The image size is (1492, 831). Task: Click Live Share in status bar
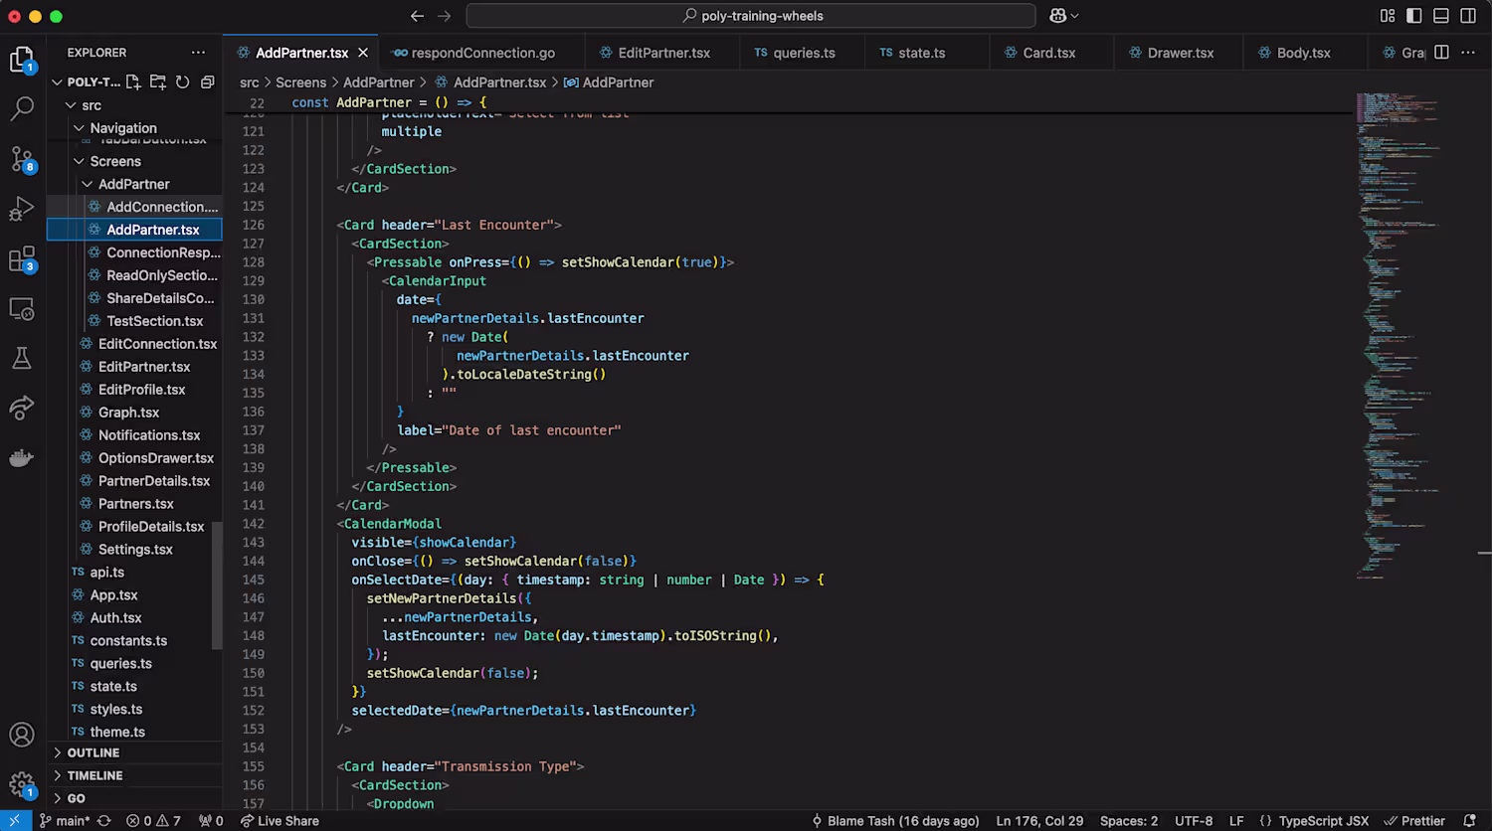pos(280,821)
